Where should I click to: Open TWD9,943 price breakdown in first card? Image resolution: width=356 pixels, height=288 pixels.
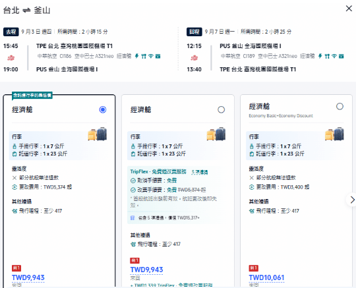point(28,277)
